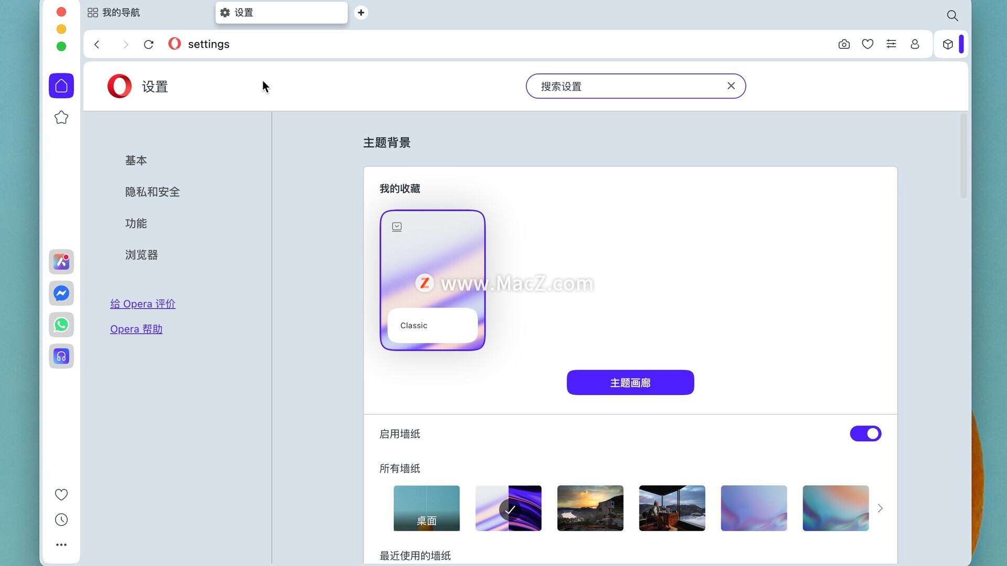
Task: Select the checked purple wave wallpaper
Action: tap(508, 508)
